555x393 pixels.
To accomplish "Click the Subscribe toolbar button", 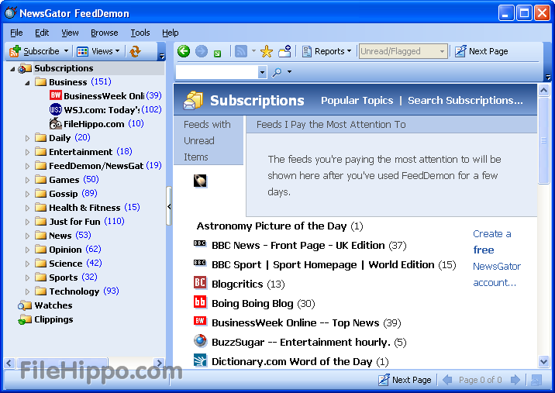I will pyautogui.click(x=34, y=51).
